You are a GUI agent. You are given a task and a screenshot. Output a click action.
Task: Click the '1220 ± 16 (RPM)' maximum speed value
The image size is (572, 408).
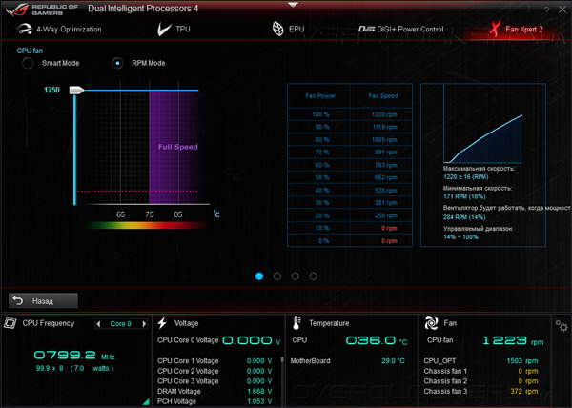[x=465, y=177]
